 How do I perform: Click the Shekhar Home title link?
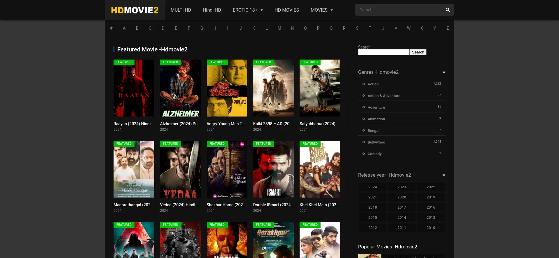coord(226,205)
